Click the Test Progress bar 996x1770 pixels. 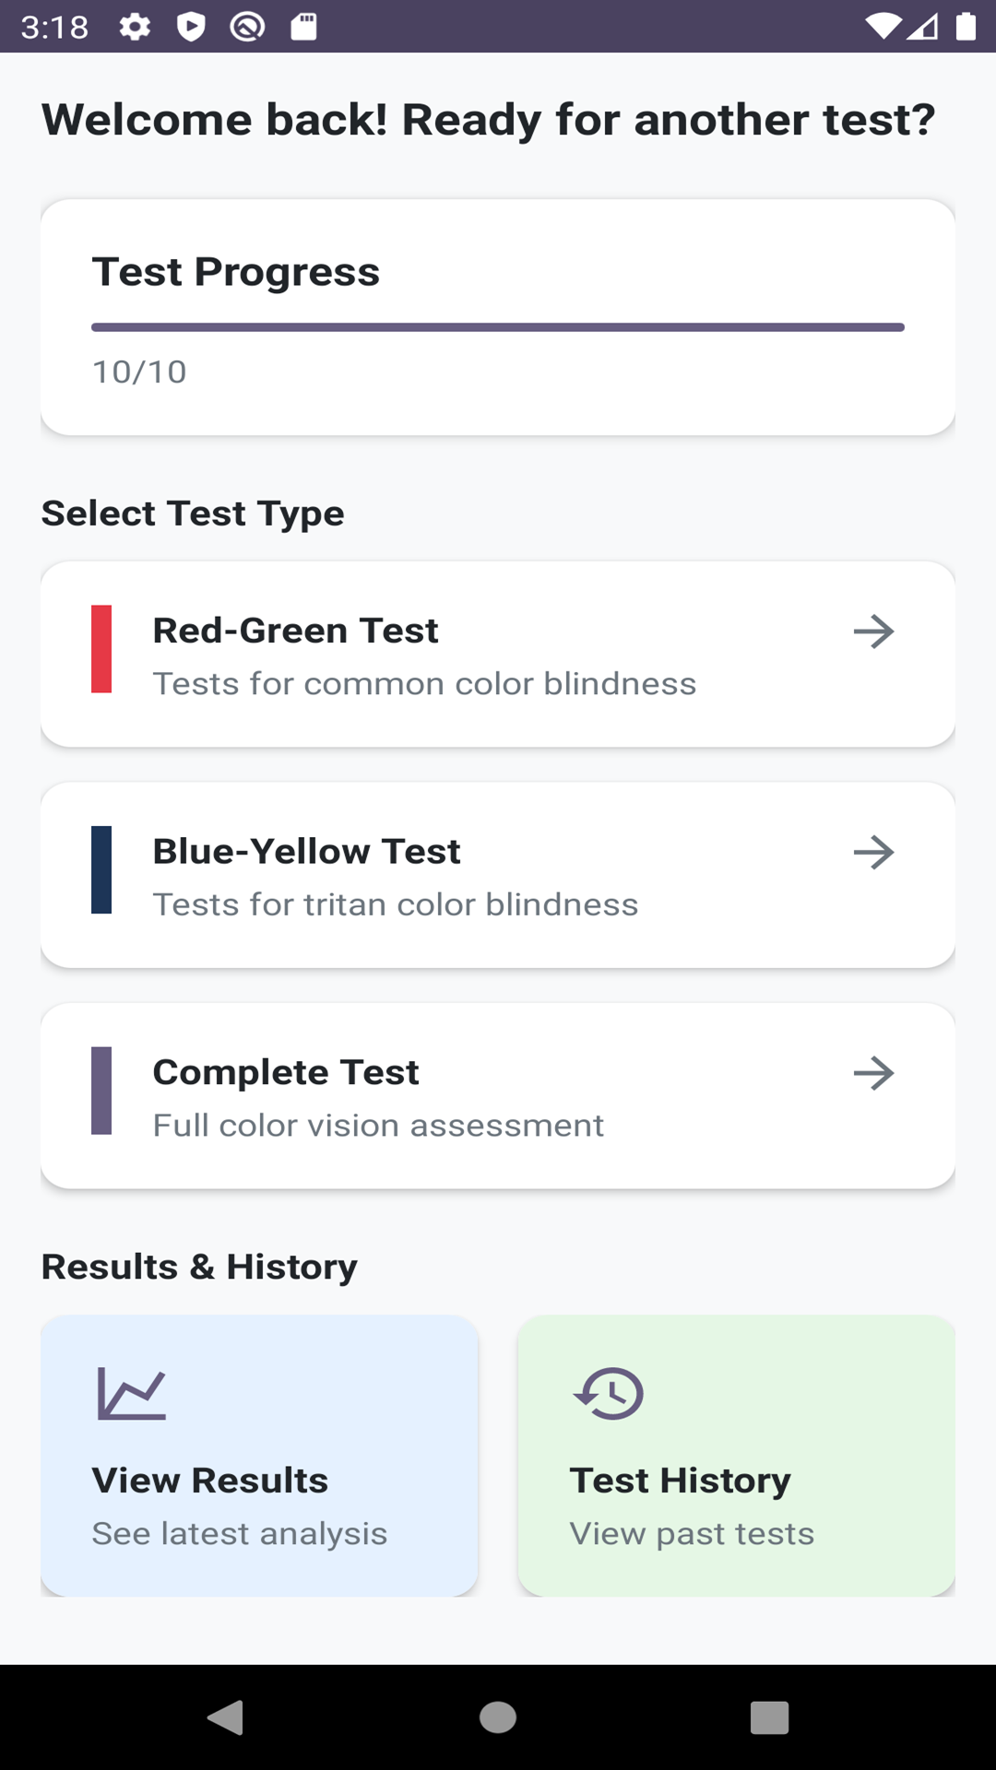click(x=498, y=327)
